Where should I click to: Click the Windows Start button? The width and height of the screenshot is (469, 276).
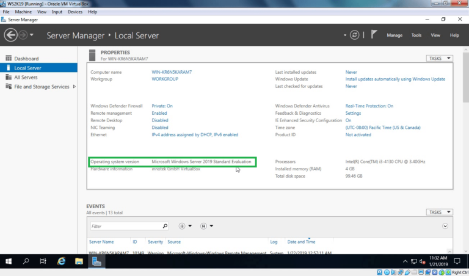(9, 261)
